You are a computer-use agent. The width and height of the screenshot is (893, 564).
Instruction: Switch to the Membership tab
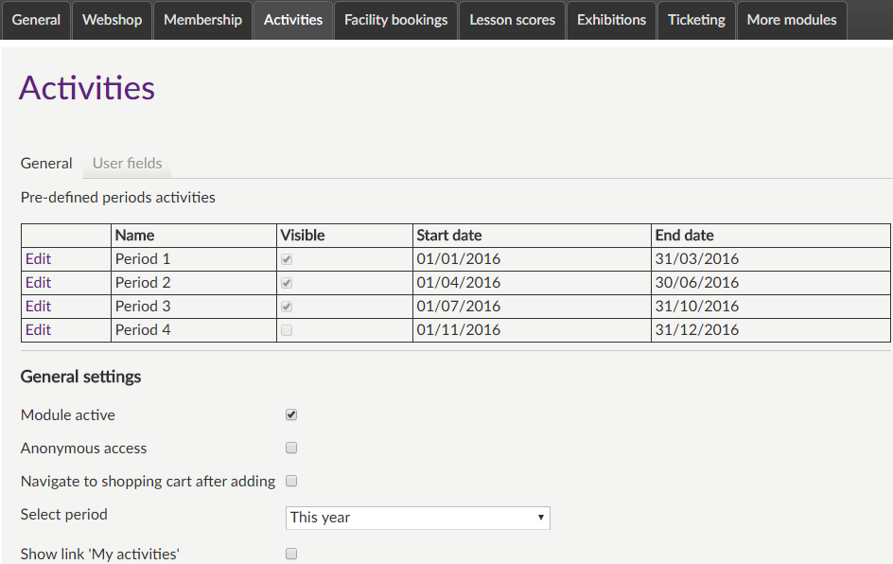[x=202, y=20]
